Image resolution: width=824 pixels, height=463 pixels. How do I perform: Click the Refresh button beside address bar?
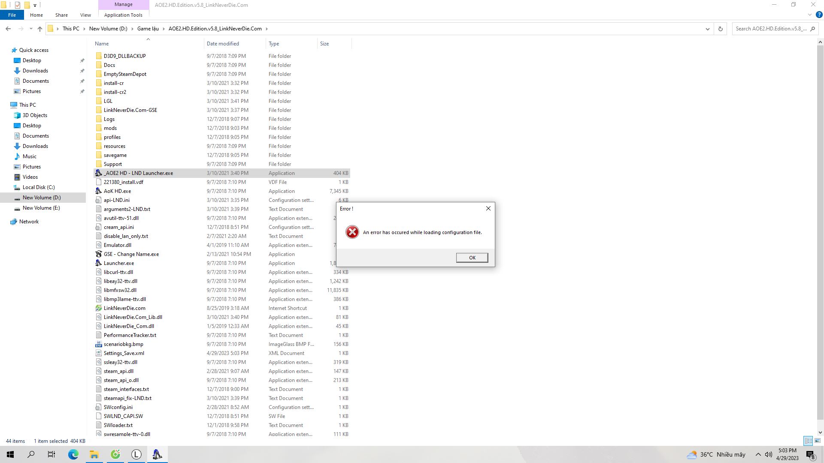point(721,29)
